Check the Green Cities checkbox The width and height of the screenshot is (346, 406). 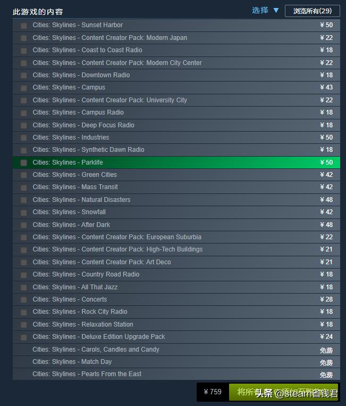23,175
